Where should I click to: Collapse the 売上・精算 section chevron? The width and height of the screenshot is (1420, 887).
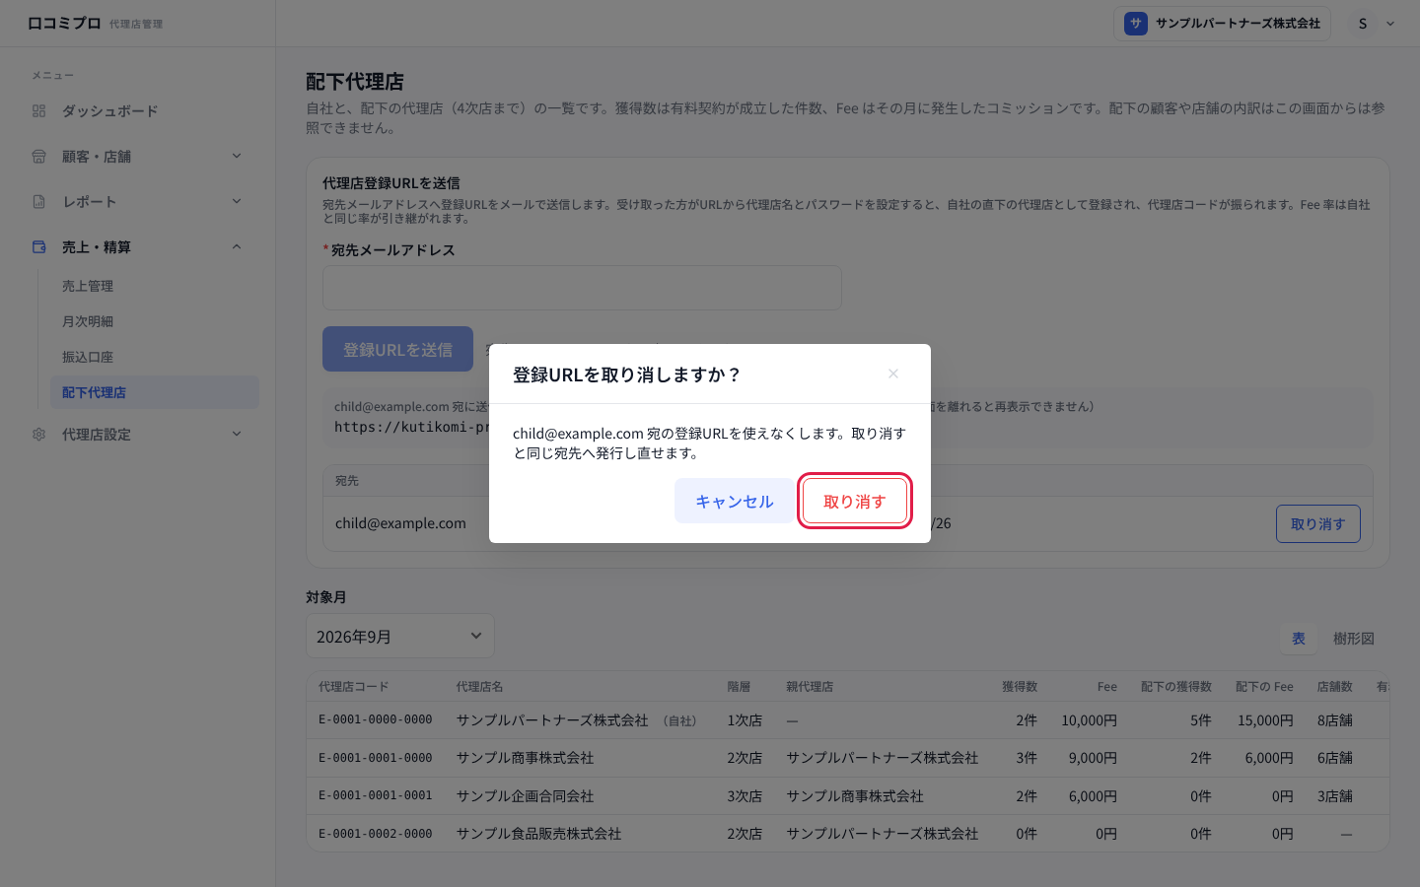coord(237,246)
